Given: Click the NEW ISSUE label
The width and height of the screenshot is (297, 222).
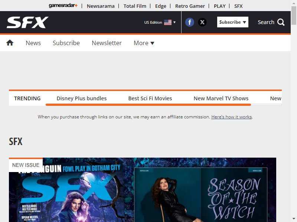Looking at the screenshot, I should coord(26,165).
